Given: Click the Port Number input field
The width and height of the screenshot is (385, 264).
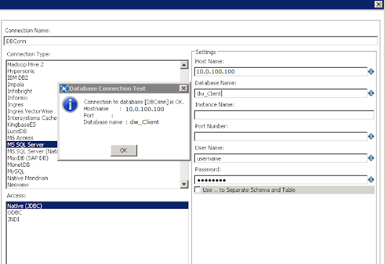Looking at the screenshot, I should click(x=281, y=136).
